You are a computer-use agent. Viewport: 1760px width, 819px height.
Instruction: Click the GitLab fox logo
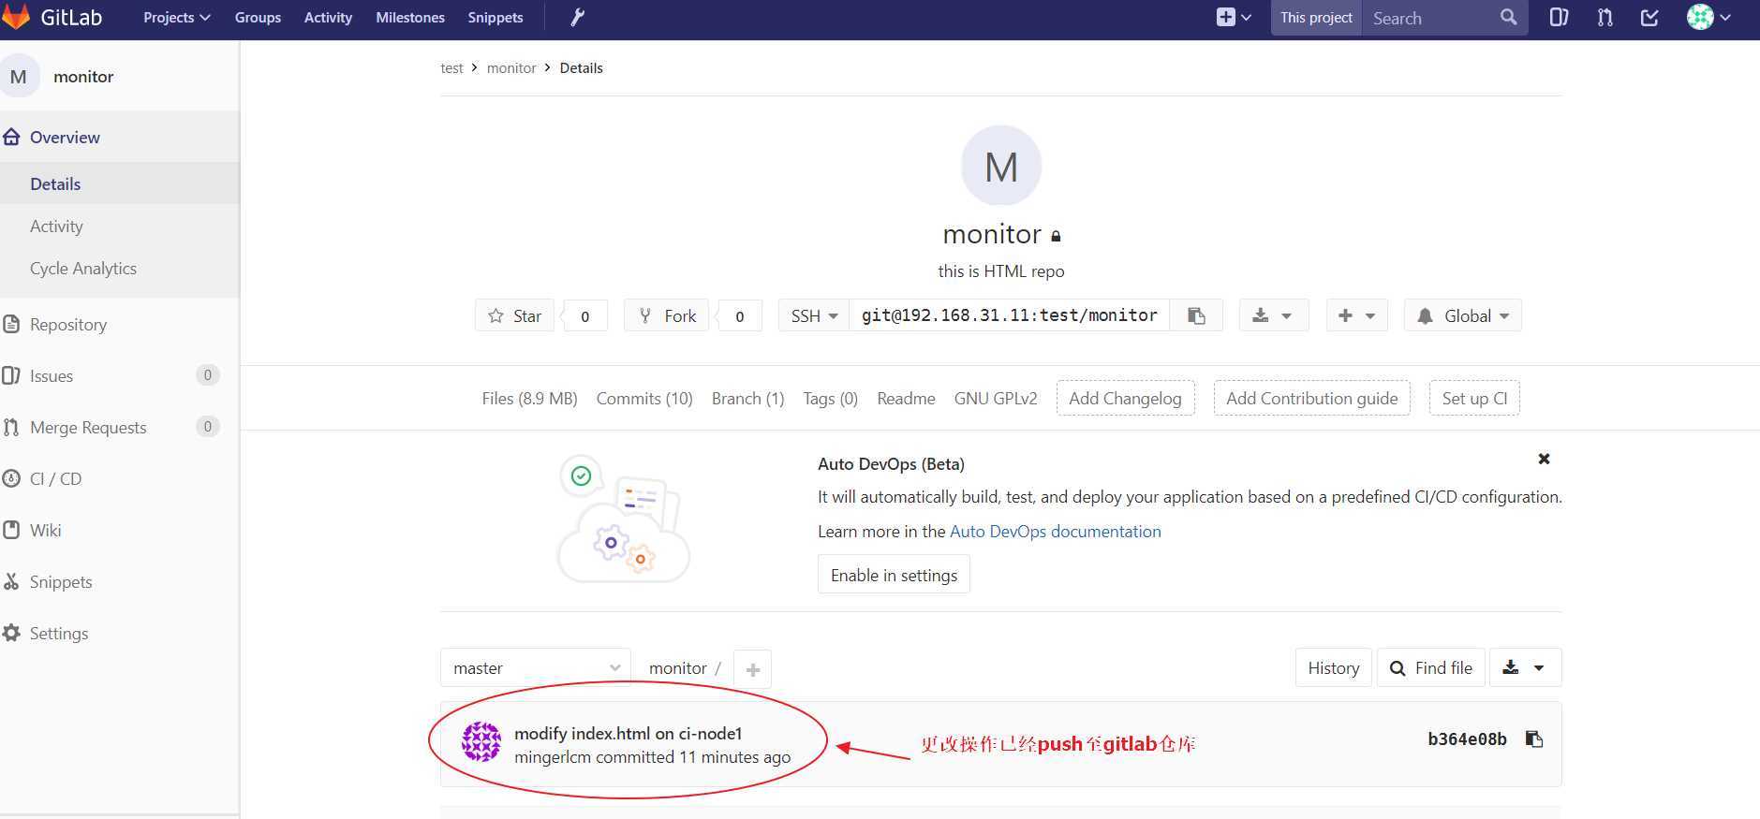point(16,17)
